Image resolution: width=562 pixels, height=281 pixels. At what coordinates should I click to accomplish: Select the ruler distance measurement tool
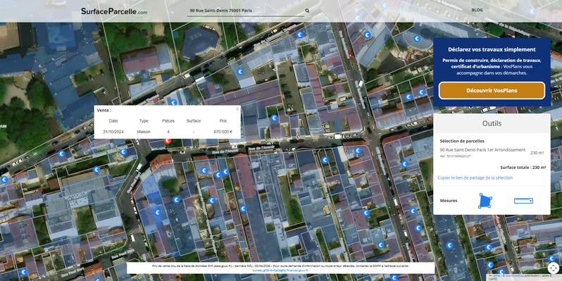523,201
